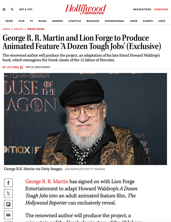Open the International section
This screenshot has width=171, height=222.
click(115, 21)
